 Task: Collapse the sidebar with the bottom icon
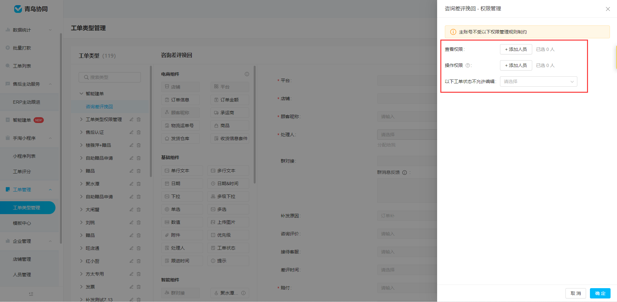point(31,294)
